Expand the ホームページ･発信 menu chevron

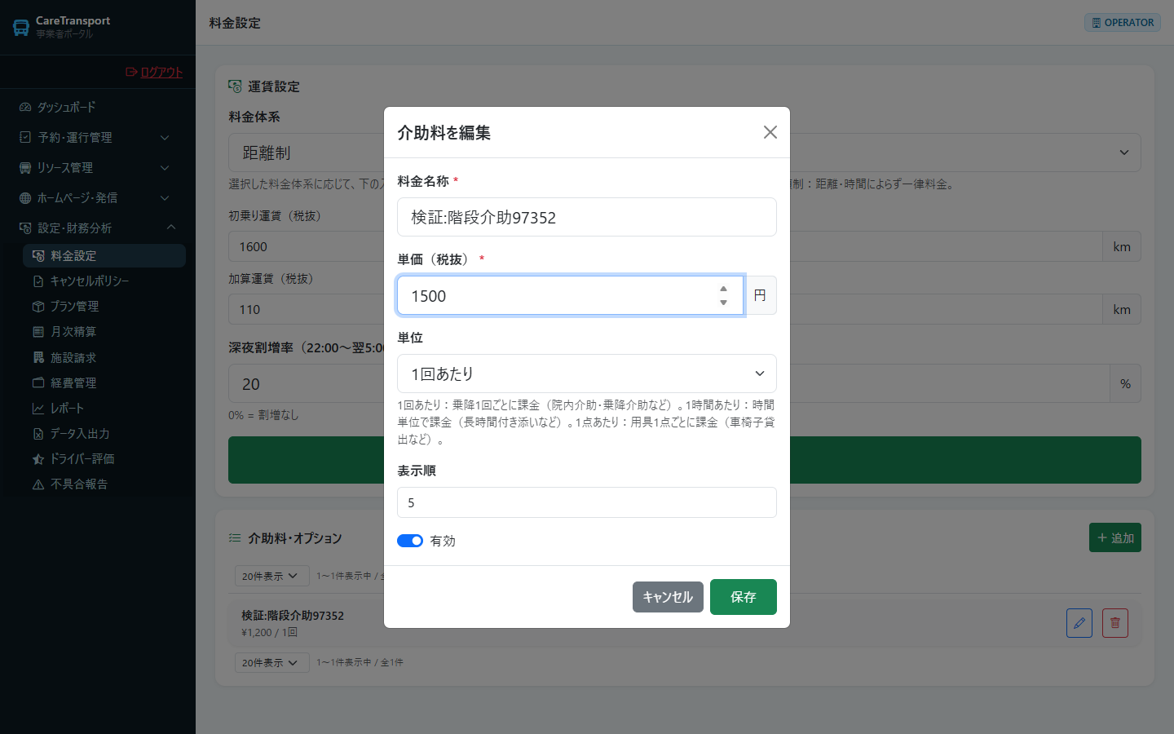165,197
